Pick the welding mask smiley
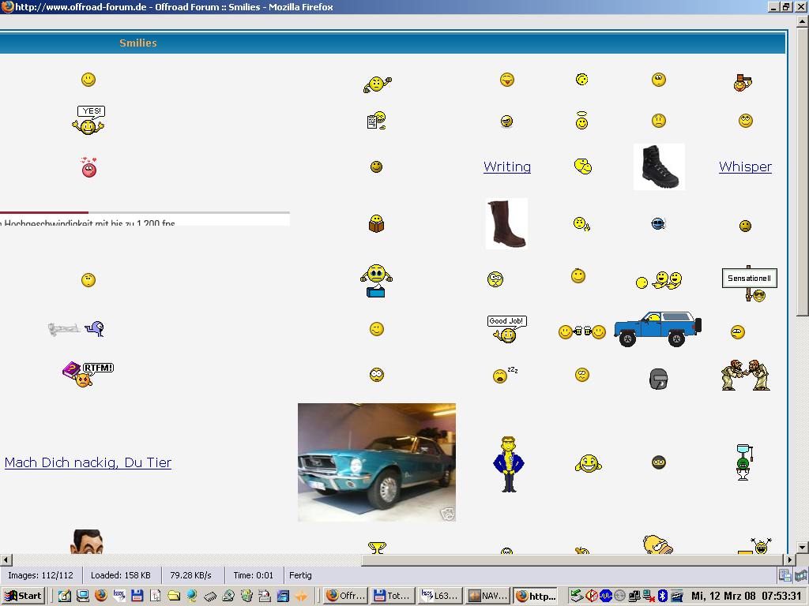Viewport: 809px width, 606px height. 658,379
